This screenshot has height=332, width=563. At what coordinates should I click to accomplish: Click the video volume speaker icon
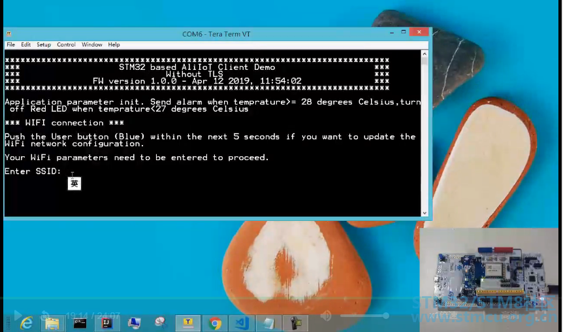326,316
